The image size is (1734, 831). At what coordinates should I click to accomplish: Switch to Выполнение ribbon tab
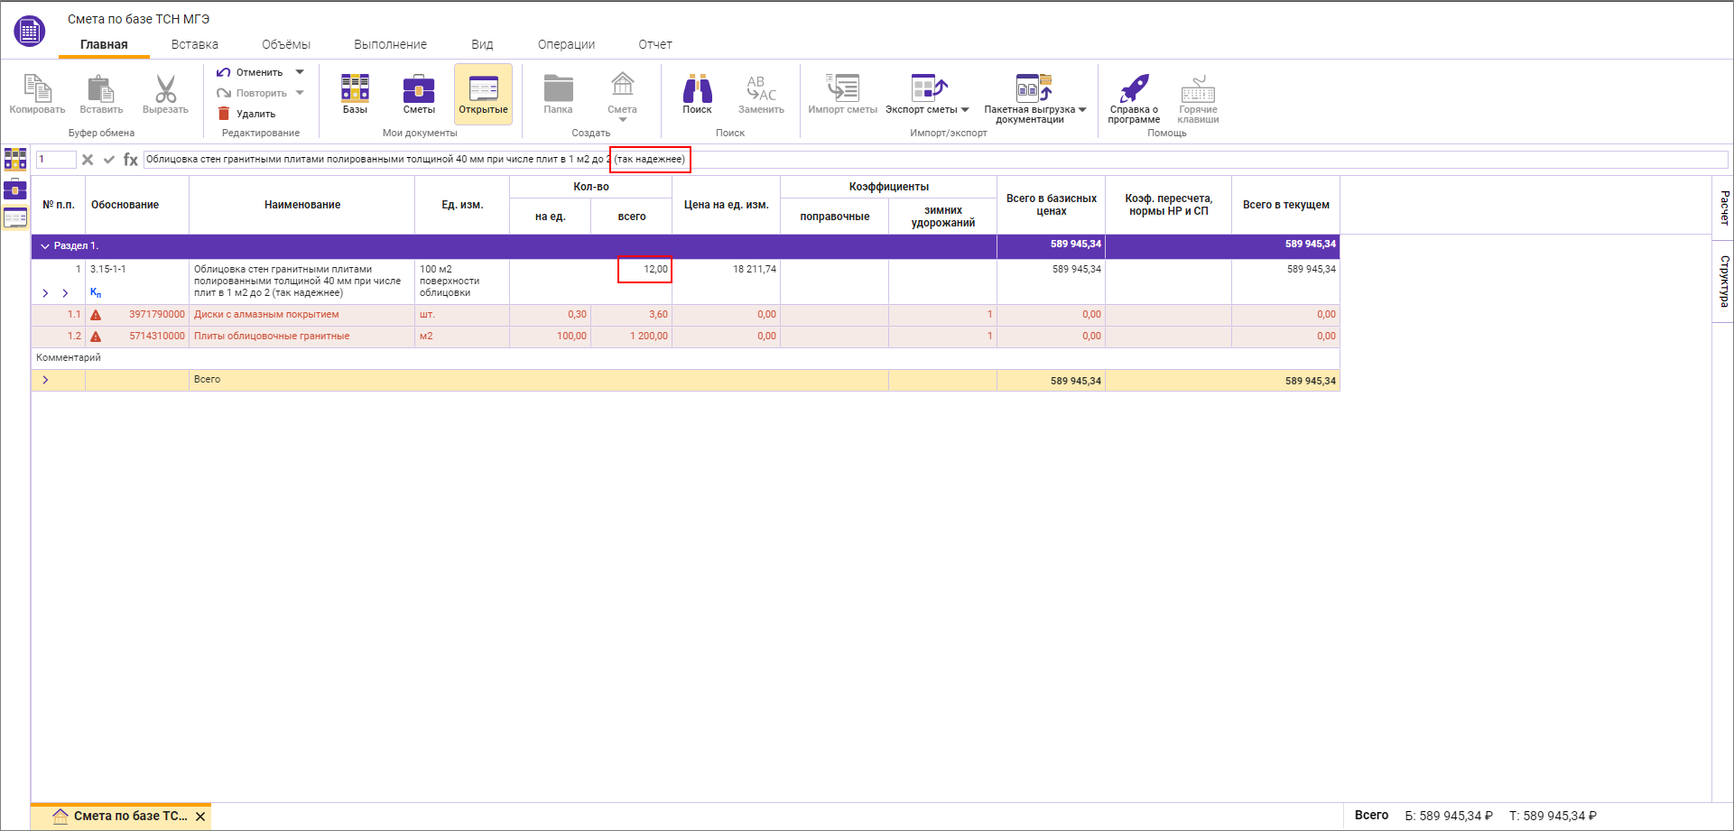point(391,44)
